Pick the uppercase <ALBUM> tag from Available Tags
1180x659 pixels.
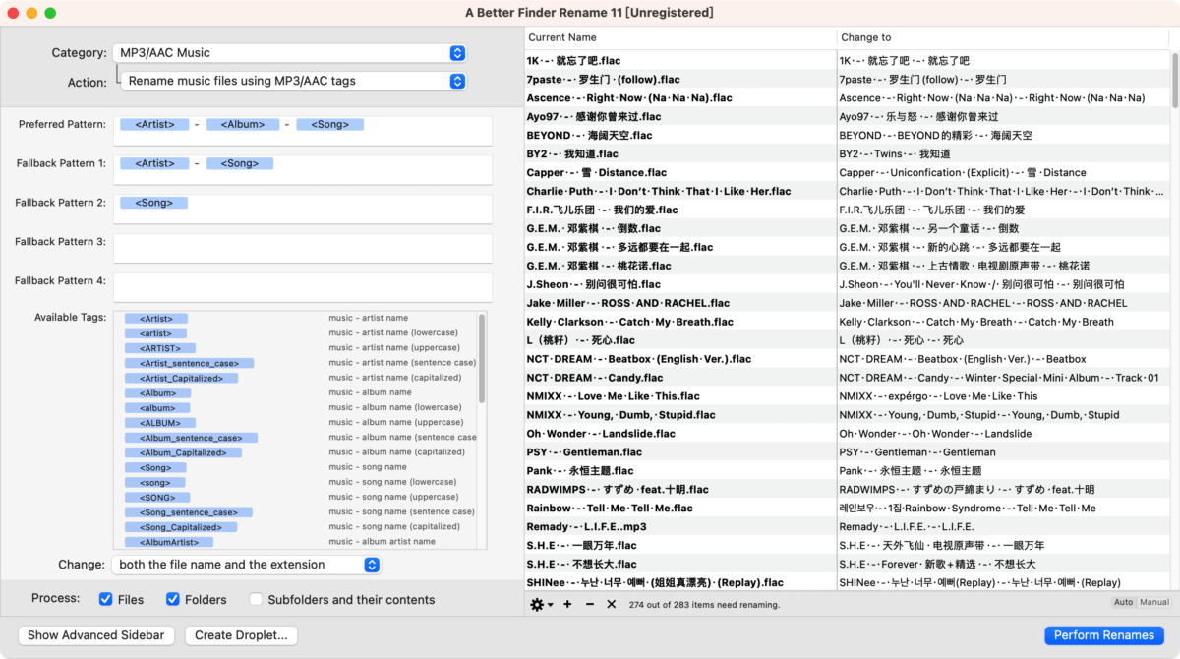[x=160, y=423]
